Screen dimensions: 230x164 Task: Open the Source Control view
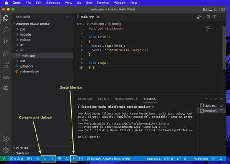coord(6,41)
